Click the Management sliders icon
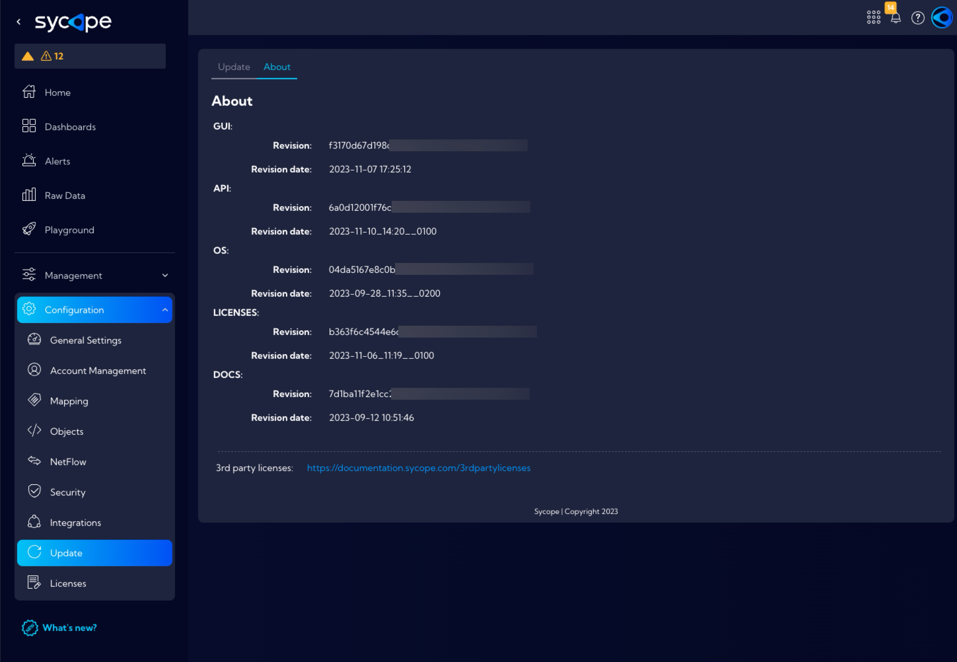The image size is (957, 662). pyautogui.click(x=29, y=275)
